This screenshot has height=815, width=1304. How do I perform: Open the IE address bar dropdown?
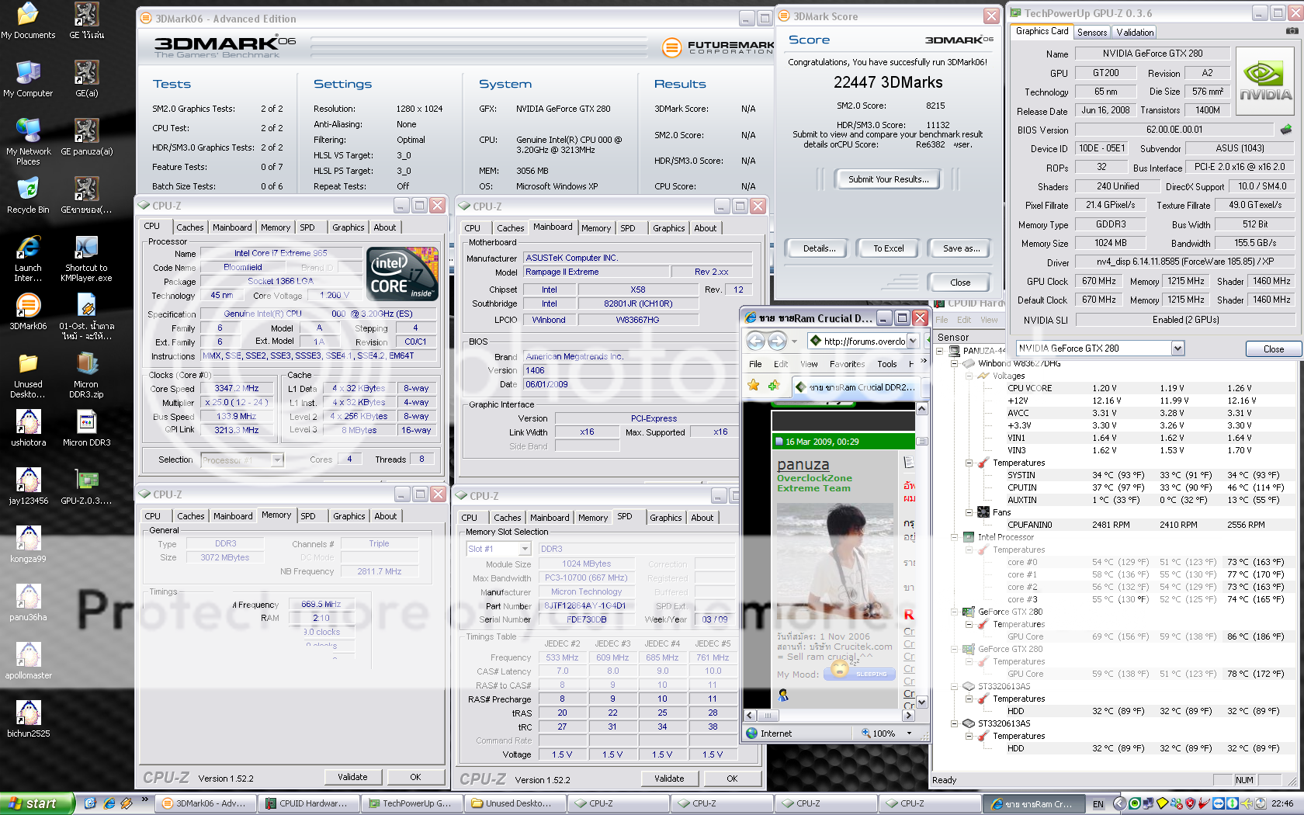pos(913,341)
